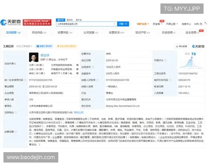Switch to the 公司背景 tab
Viewport: 207px width, 166px height.
point(13,33)
